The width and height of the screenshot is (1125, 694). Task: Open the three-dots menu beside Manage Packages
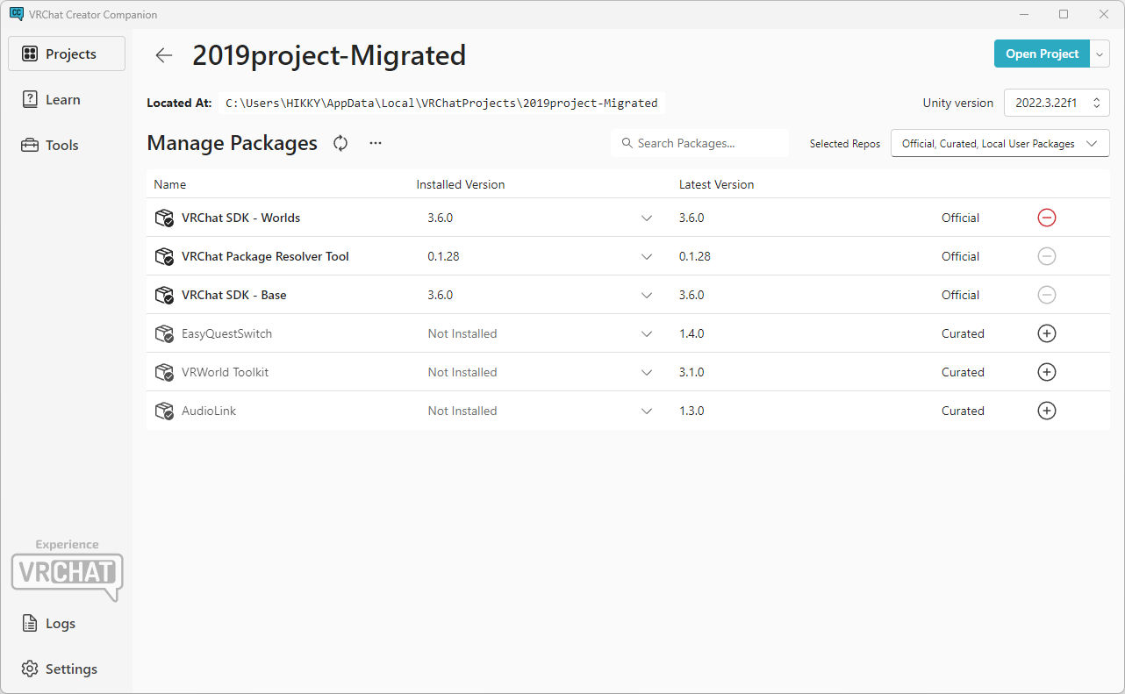coord(376,143)
